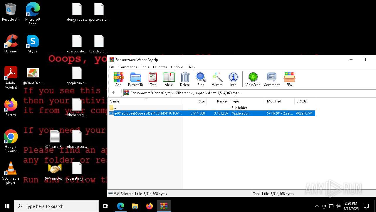This screenshot has height=212, width=376.
Task: Open the Comment tool
Action: coord(272,79)
